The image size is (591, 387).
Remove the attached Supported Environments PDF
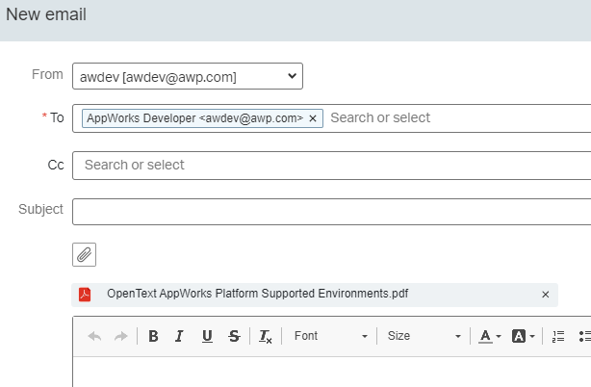[546, 295]
